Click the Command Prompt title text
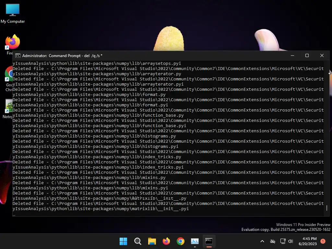Viewport: 332px width, 249px height. 62,56
